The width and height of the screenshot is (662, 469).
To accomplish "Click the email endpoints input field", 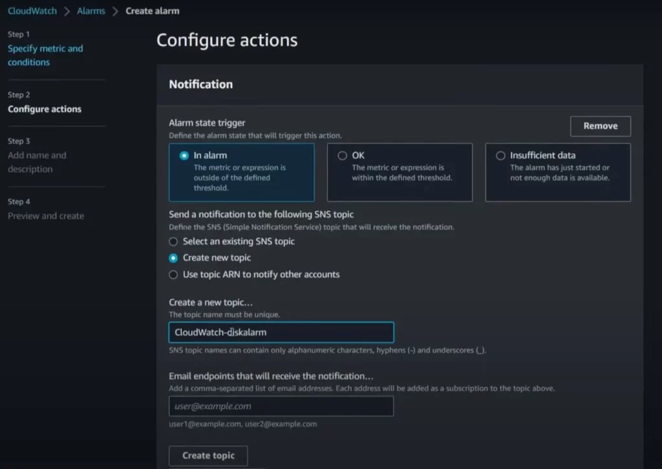I will click(281, 406).
